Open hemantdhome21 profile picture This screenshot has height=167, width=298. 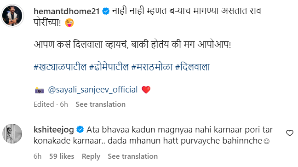[x=12, y=16]
